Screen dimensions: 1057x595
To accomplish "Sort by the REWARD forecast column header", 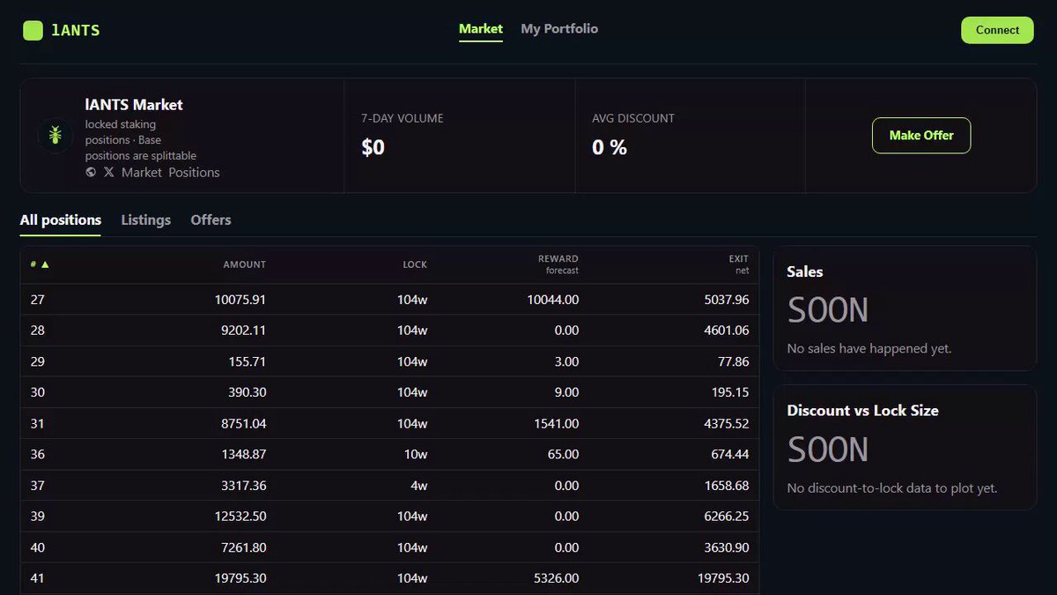I will point(558,264).
